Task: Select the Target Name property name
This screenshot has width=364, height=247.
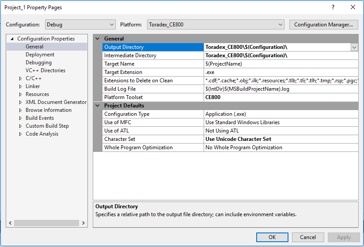Action: tap(119, 64)
